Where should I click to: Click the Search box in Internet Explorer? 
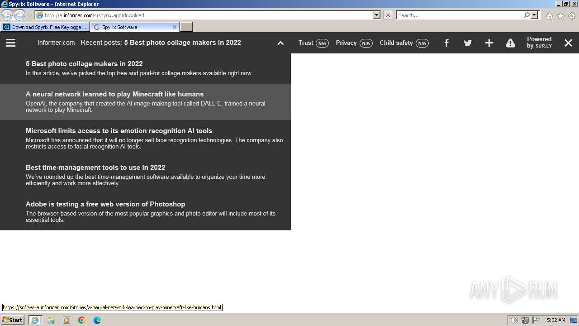tap(460, 15)
